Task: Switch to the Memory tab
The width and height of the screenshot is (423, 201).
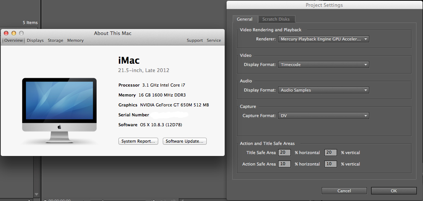Action: point(75,40)
